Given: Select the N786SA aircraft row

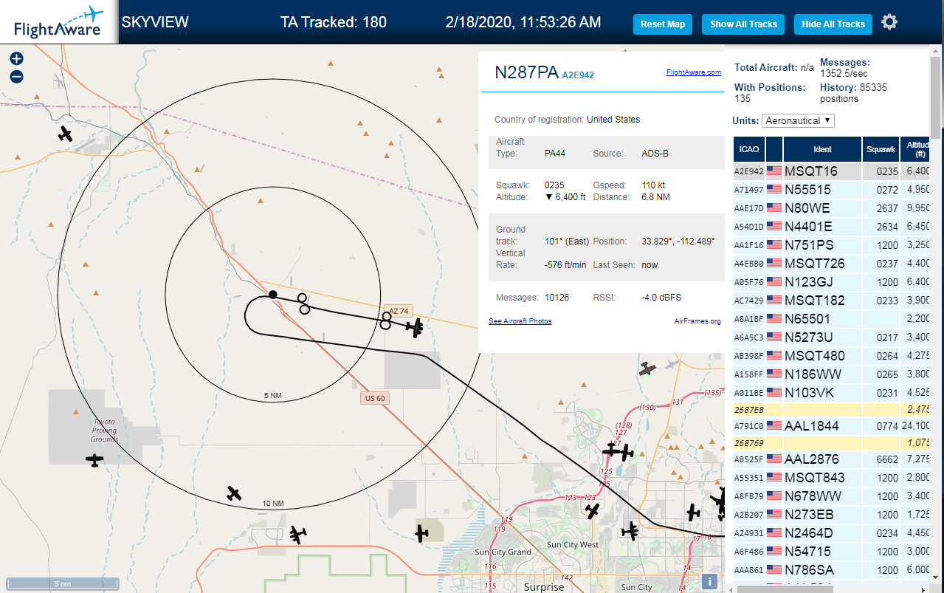Looking at the screenshot, I should 832,570.
